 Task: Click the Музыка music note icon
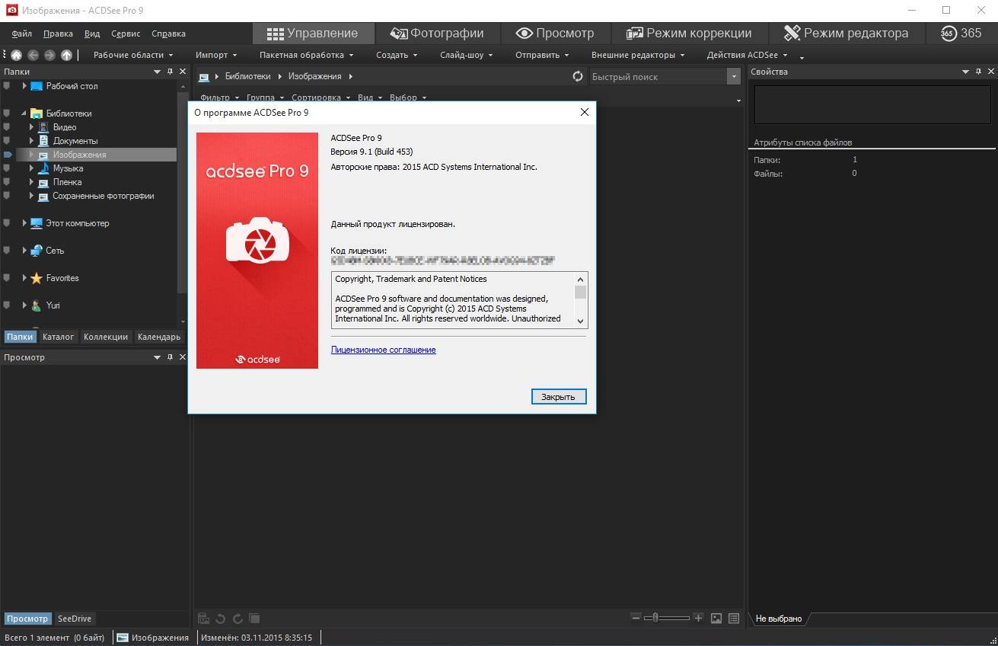click(x=44, y=168)
